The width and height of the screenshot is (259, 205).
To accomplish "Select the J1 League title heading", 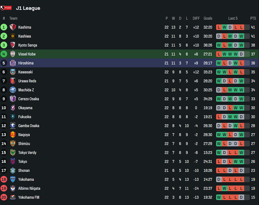I will tap(28, 8).
